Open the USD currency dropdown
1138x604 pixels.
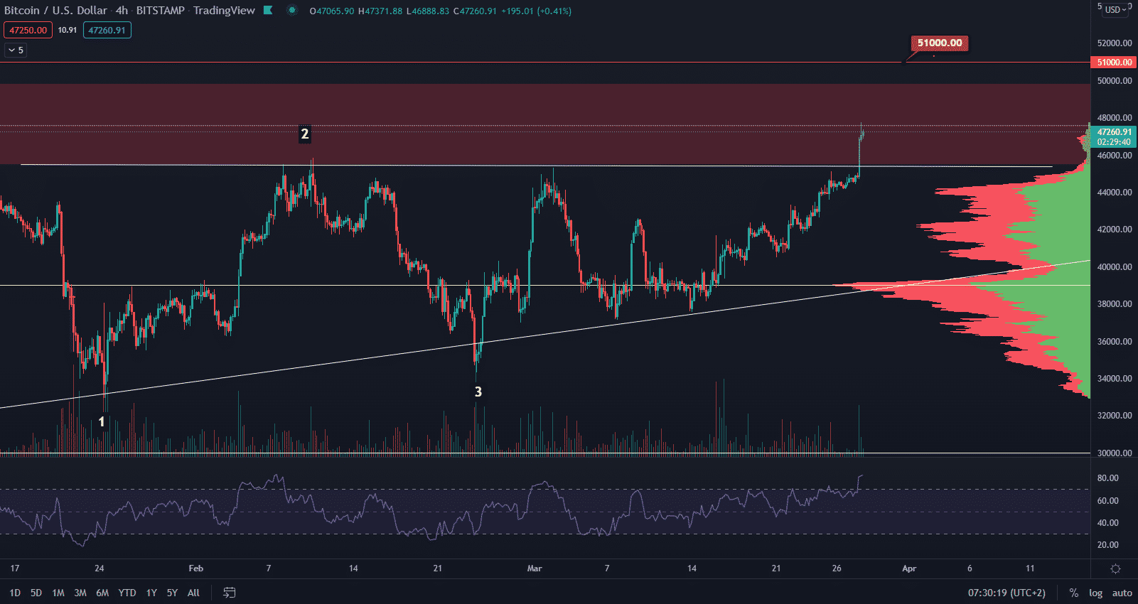coord(1115,10)
